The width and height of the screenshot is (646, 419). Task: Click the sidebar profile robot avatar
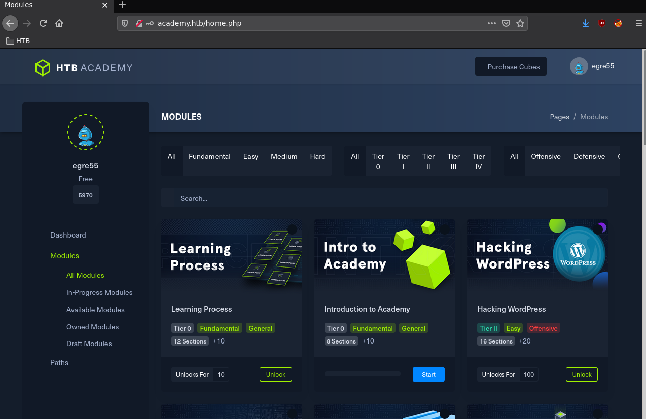[x=86, y=132]
